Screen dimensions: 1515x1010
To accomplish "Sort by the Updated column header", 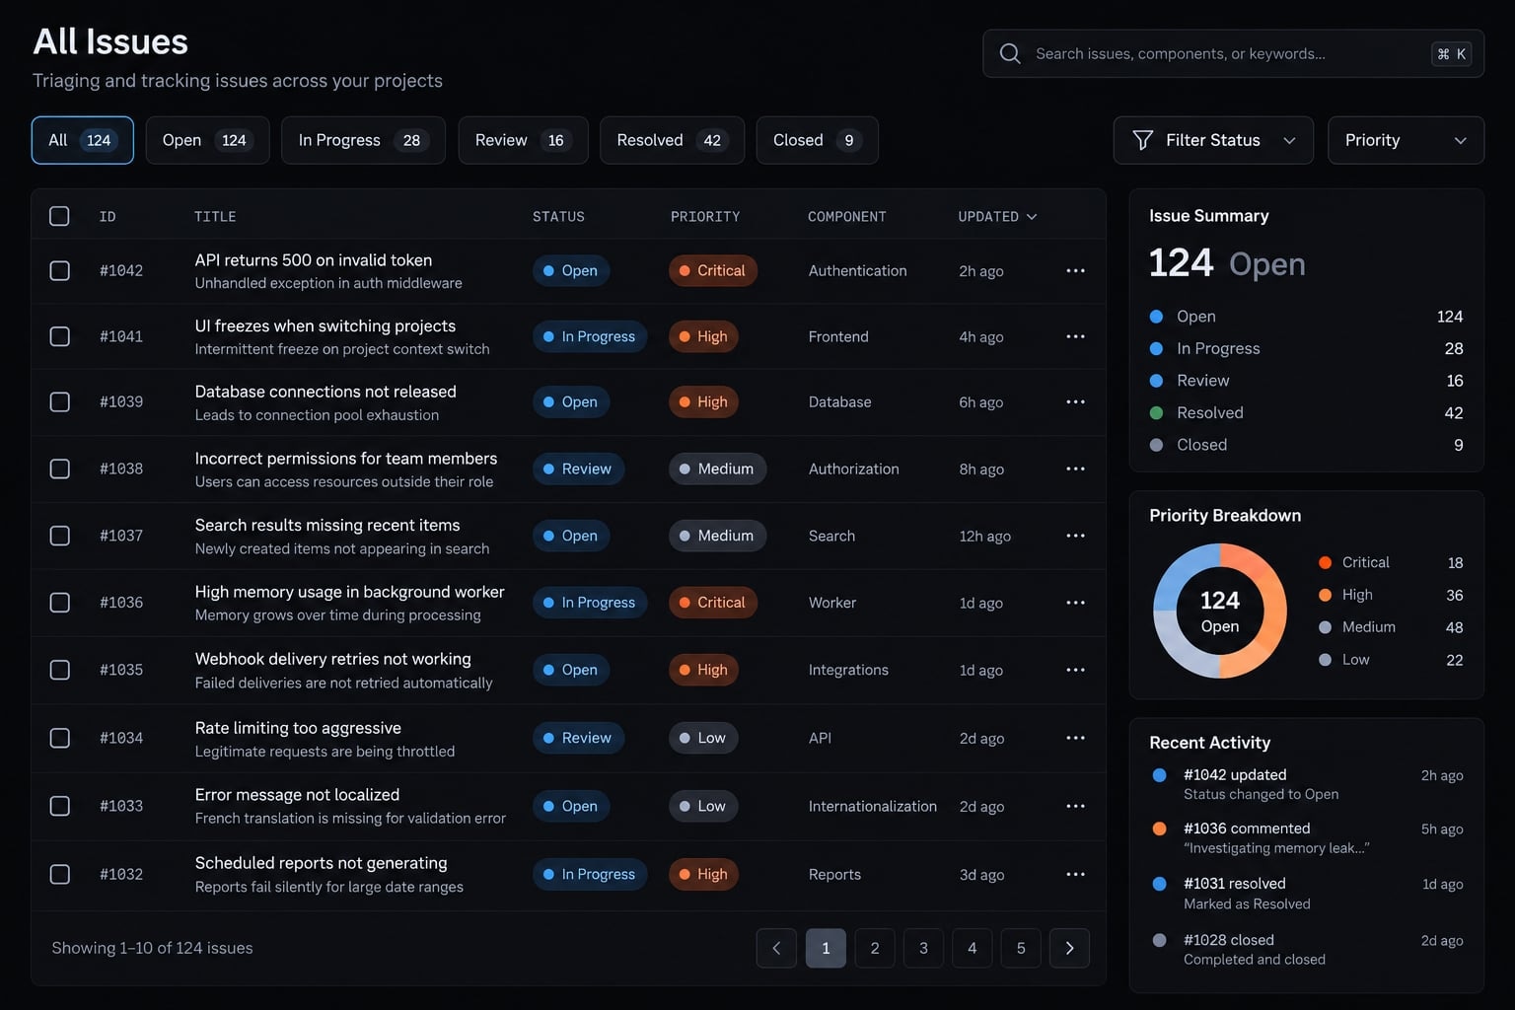I will click(x=997, y=216).
